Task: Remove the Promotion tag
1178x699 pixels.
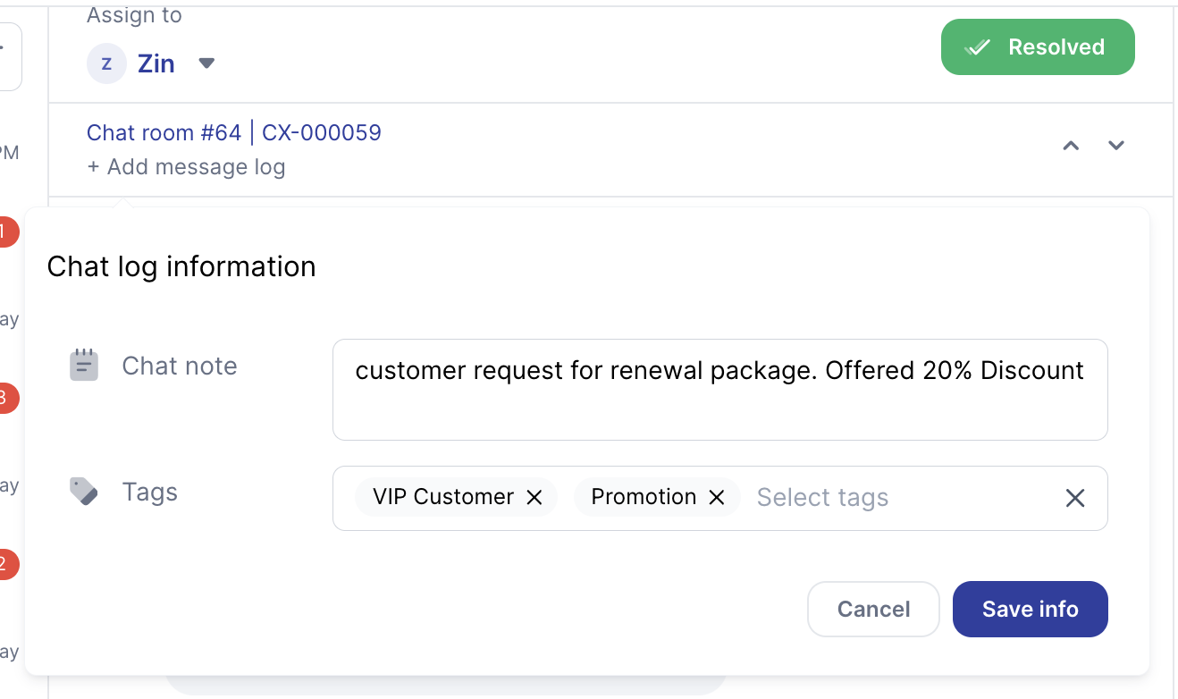Action: coord(716,498)
